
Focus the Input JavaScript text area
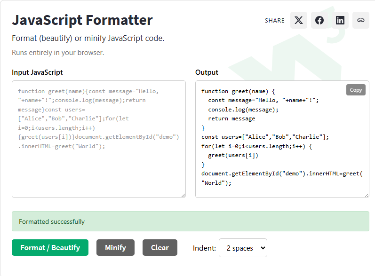click(99, 139)
